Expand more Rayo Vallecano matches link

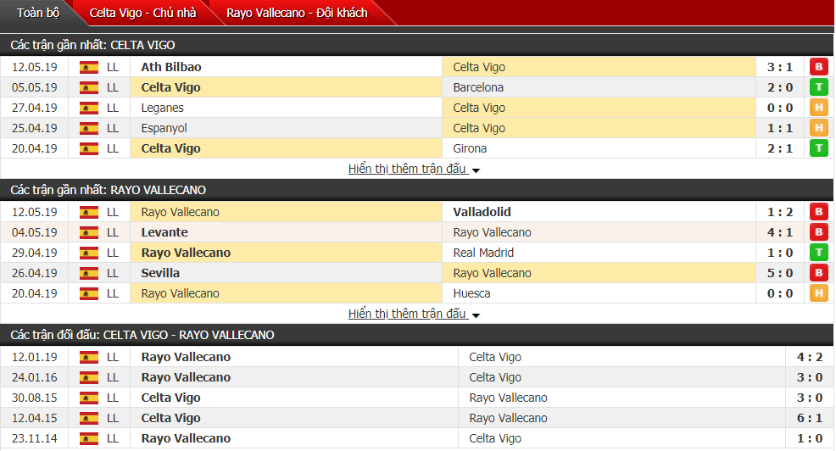414,314
